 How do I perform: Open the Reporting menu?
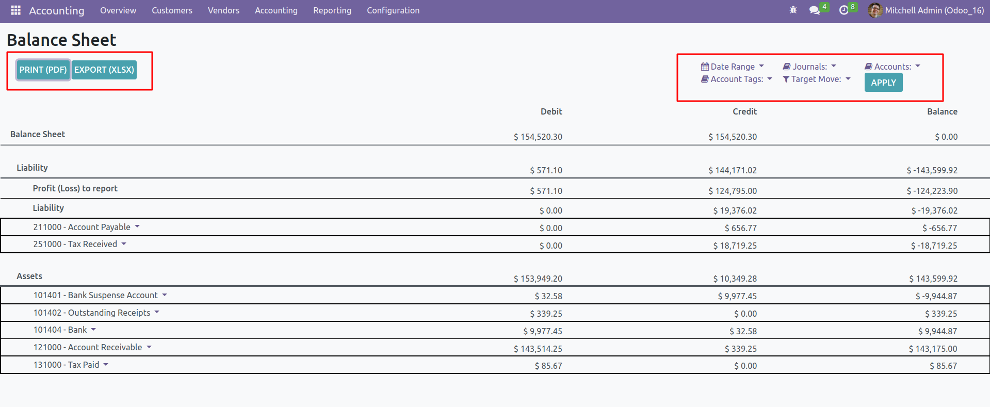click(332, 10)
